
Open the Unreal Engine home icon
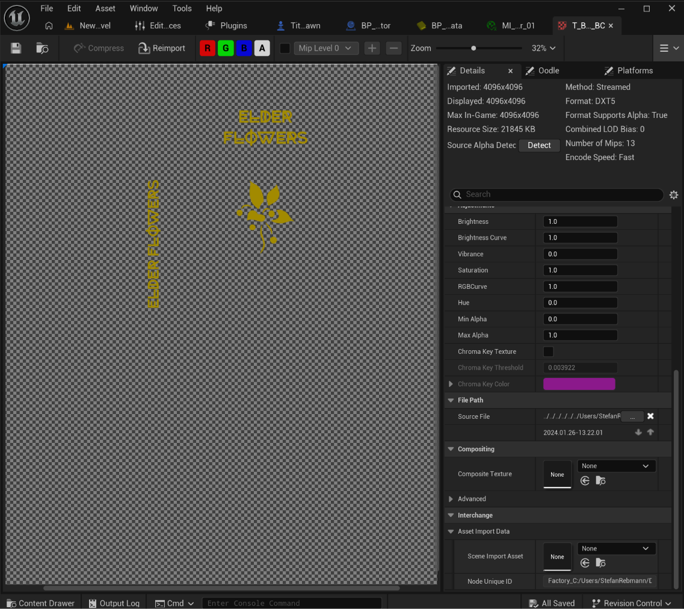(x=49, y=26)
